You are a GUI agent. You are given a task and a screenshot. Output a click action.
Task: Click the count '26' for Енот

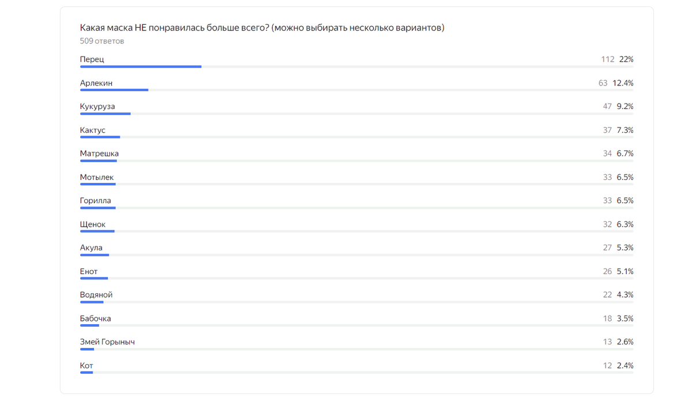pos(607,271)
